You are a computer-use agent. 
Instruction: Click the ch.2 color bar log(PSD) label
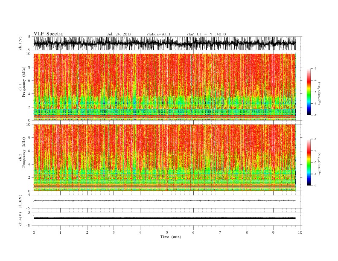[319, 164]
